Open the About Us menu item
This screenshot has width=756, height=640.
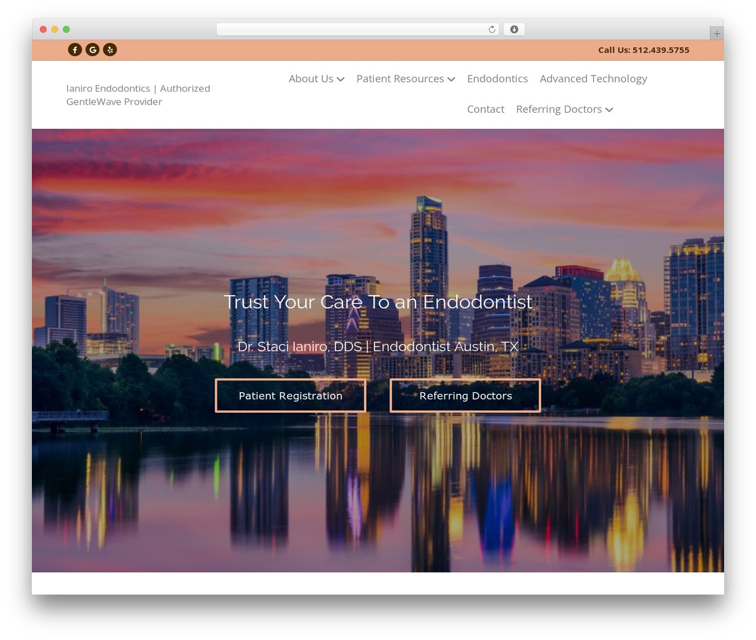pos(311,79)
